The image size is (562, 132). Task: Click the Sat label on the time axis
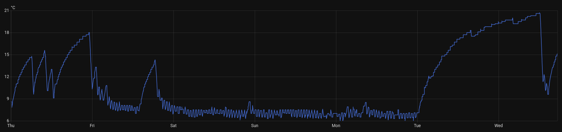(173, 126)
